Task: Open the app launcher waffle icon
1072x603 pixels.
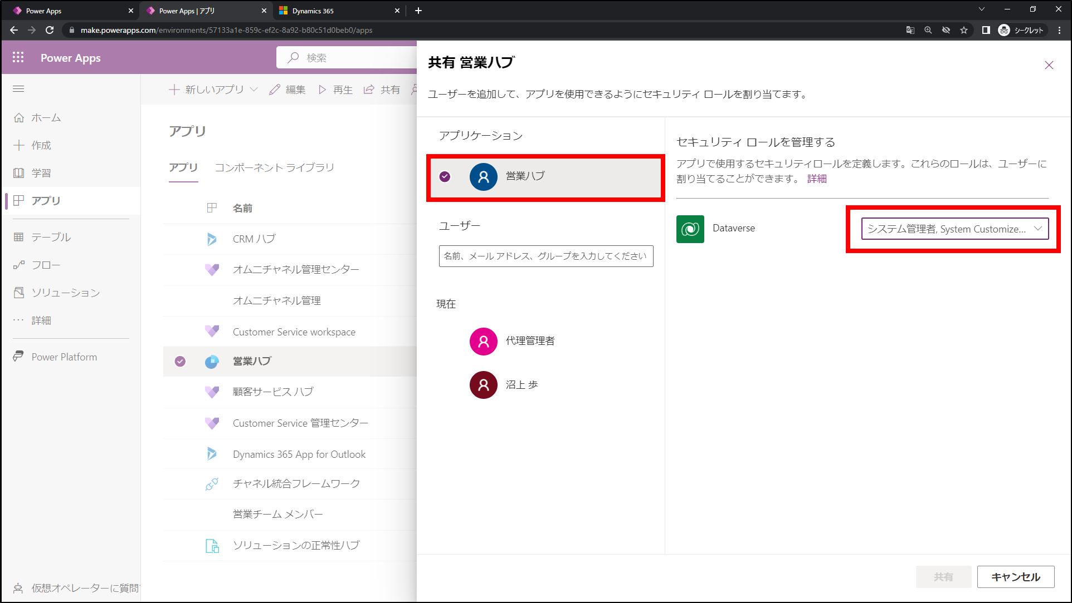Action: click(x=18, y=57)
